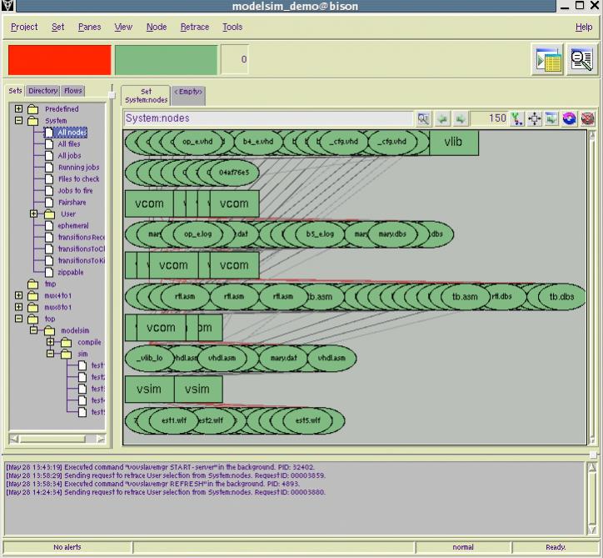Click the window with green arrow icon
The image size is (603, 558).
pos(551,118)
